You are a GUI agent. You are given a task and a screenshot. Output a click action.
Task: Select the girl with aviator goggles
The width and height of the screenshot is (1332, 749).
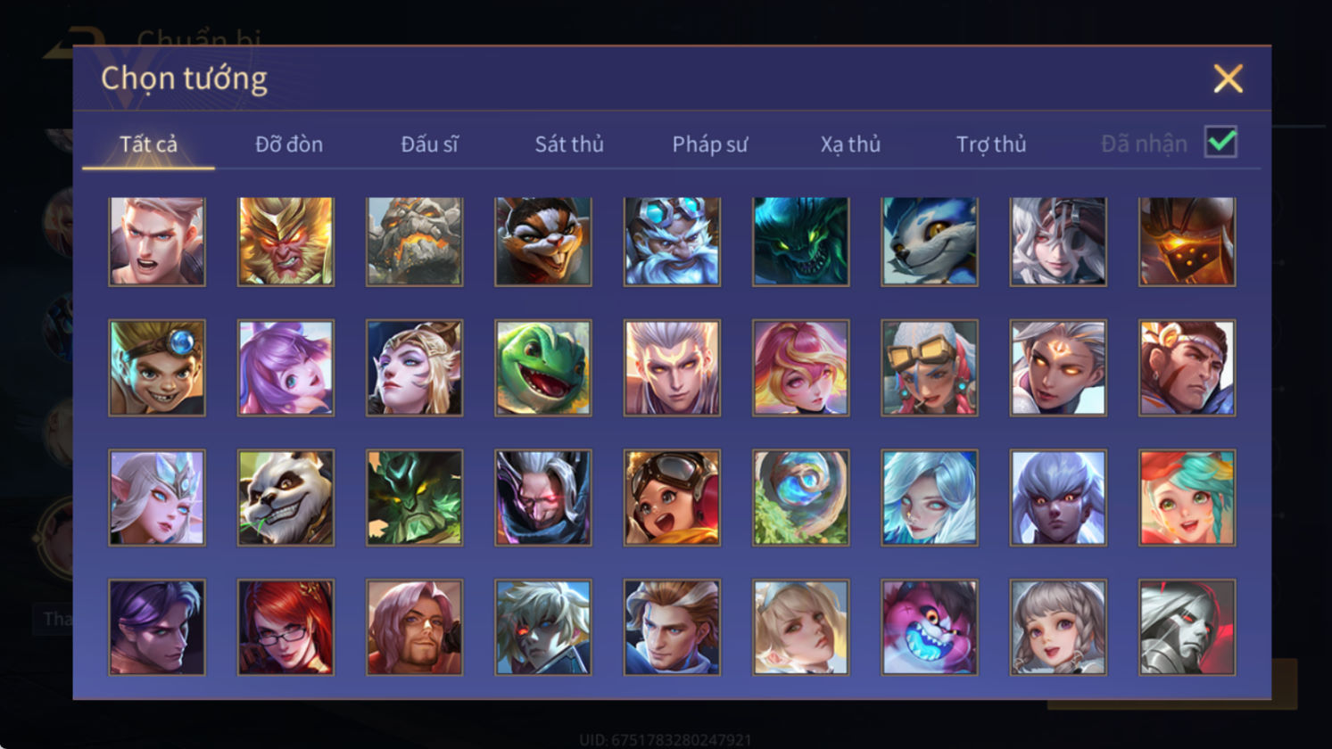[x=672, y=498]
